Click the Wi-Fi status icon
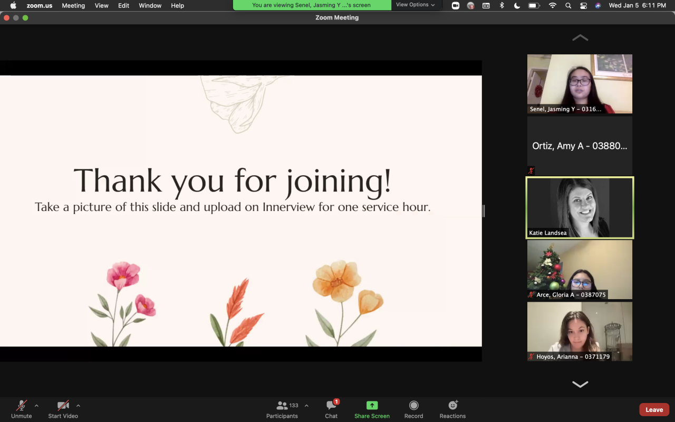The height and width of the screenshot is (422, 675). [552, 6]
